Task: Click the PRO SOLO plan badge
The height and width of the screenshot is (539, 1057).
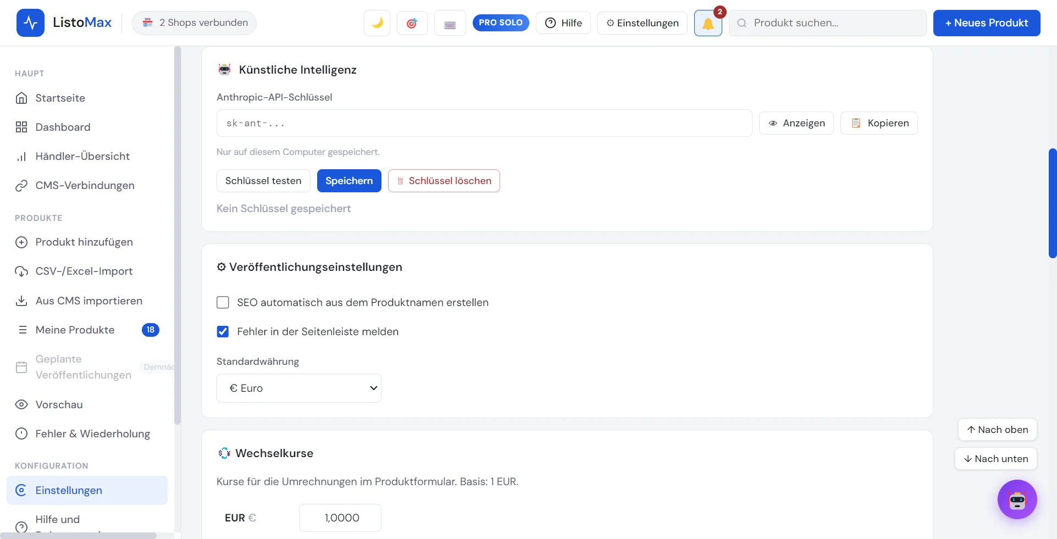Action: 501,23
